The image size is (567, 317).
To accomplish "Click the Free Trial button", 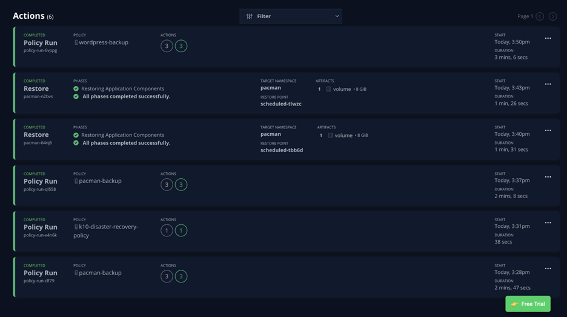I will point(528,304).
